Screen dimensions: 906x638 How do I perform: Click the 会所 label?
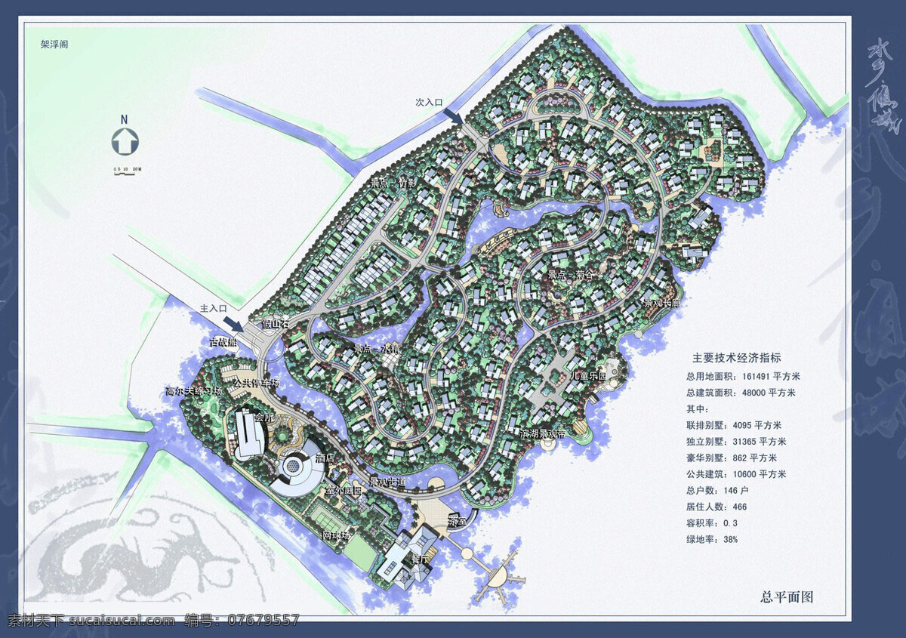tap(264, 417)
